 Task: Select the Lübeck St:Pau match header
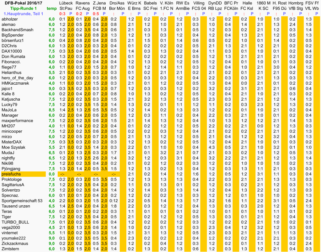[x=66, y=6]
